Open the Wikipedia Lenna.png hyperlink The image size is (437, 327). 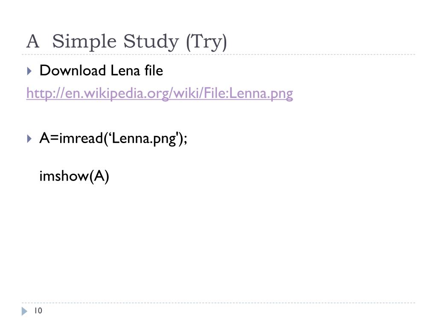(x=160, y=93)
